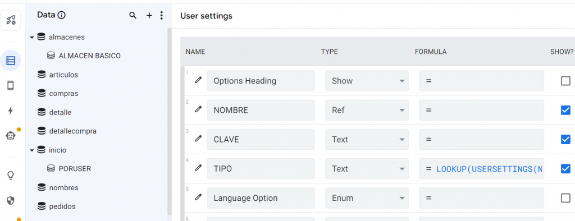Open Text type dropdown for TIPO

point(367,169)
